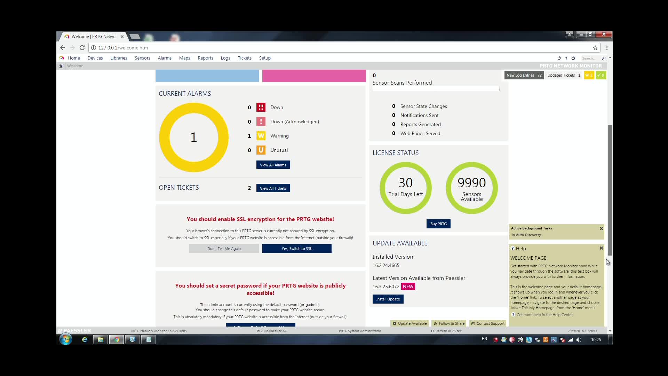Click the PRTG refresh icon in header
The width and height of the screenshot is (668, 376).
pos(559,58)
